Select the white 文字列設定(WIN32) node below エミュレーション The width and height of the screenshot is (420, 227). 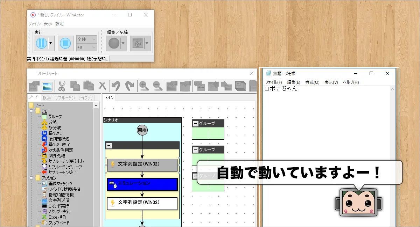pyautogui.click(x=142, y=203)
